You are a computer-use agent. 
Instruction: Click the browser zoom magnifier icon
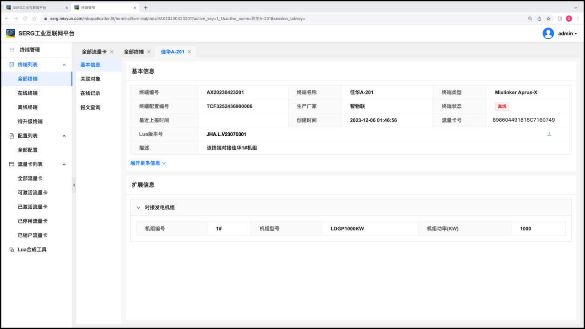530,18
